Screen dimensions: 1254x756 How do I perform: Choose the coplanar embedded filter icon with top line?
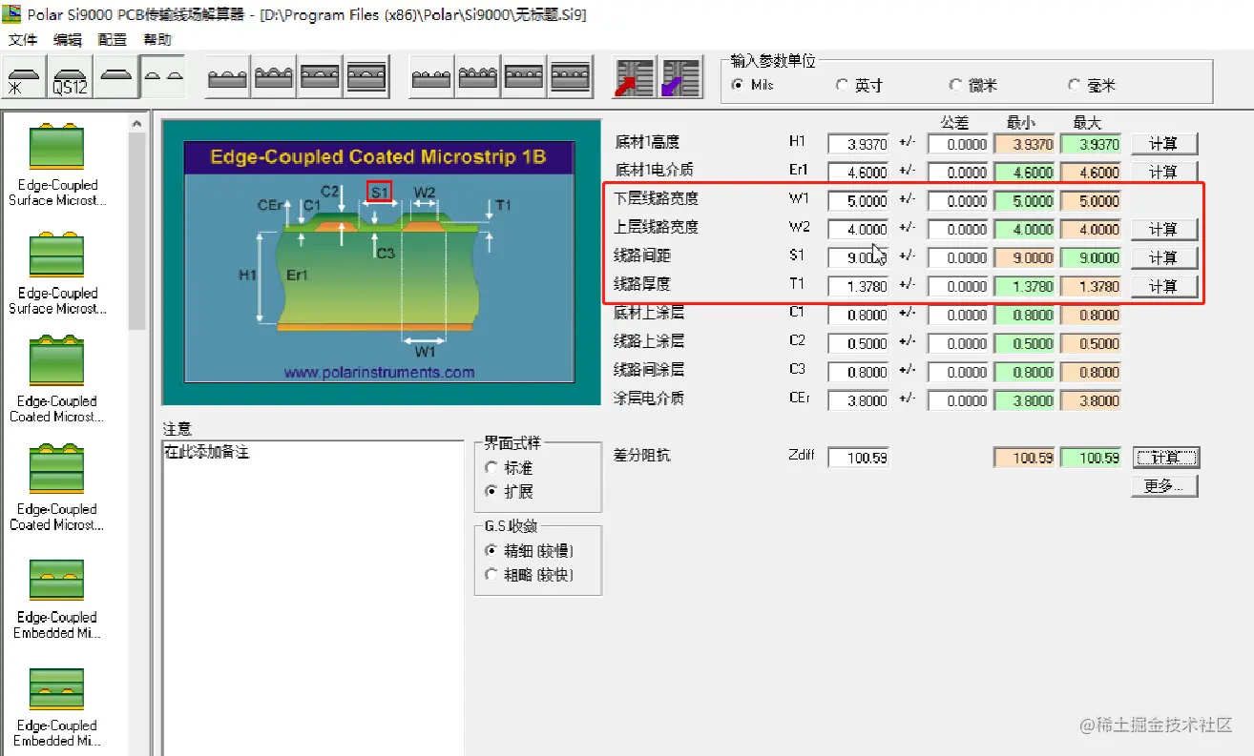[524, 77]
